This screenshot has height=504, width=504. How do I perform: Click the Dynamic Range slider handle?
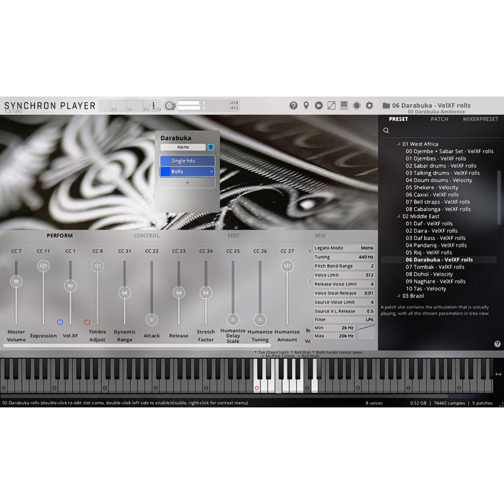[124, 293]
